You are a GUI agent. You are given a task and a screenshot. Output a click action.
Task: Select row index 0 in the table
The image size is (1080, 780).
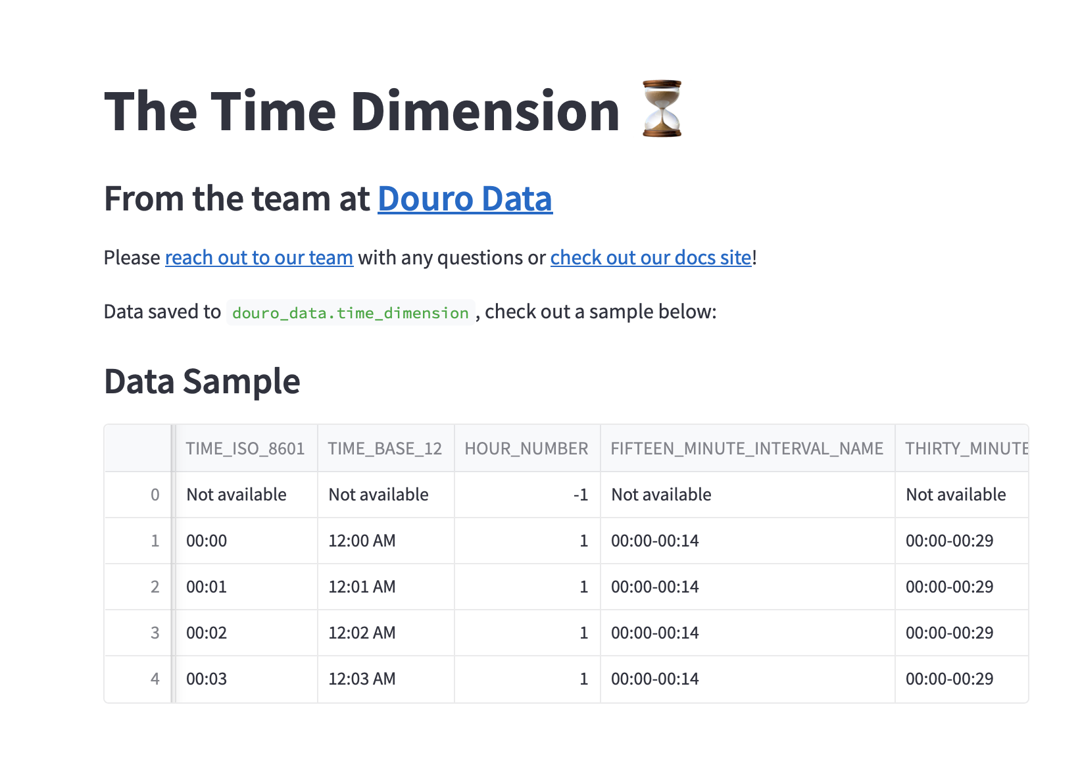[x=155, y=495]
